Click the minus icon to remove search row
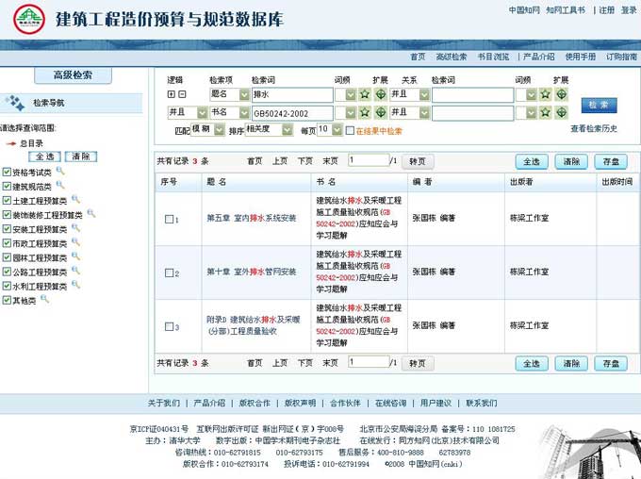Screen dimensions: 641x479 click(182, 94)
